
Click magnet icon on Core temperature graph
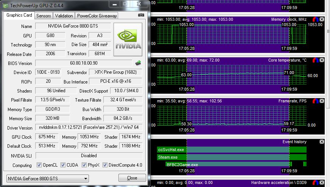(x=316, y=60)
